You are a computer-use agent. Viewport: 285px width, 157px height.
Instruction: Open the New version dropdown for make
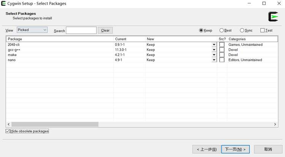tap(214, 54)
